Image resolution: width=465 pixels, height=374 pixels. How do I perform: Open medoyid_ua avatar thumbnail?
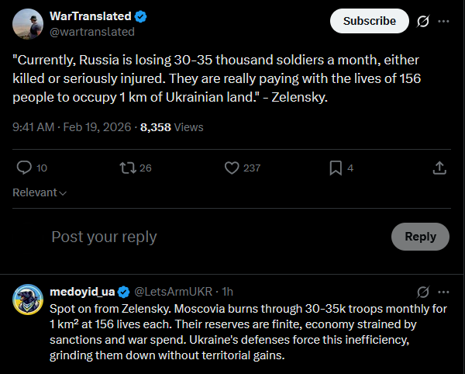(28, 300)
